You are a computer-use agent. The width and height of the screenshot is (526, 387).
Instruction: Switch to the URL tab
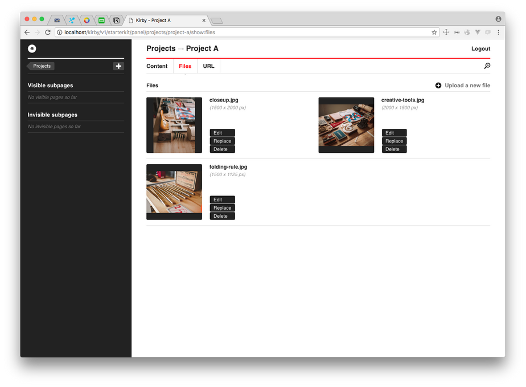[x=208, y=66]
